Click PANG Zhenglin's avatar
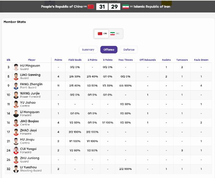This screenshot has width=215, height=178. pyautogui.click(x=16, y=86)
